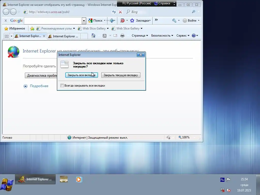This screenshot has height=195, width=260.
Task: Click 'Диагностика проблем' button
Action: 41,76
